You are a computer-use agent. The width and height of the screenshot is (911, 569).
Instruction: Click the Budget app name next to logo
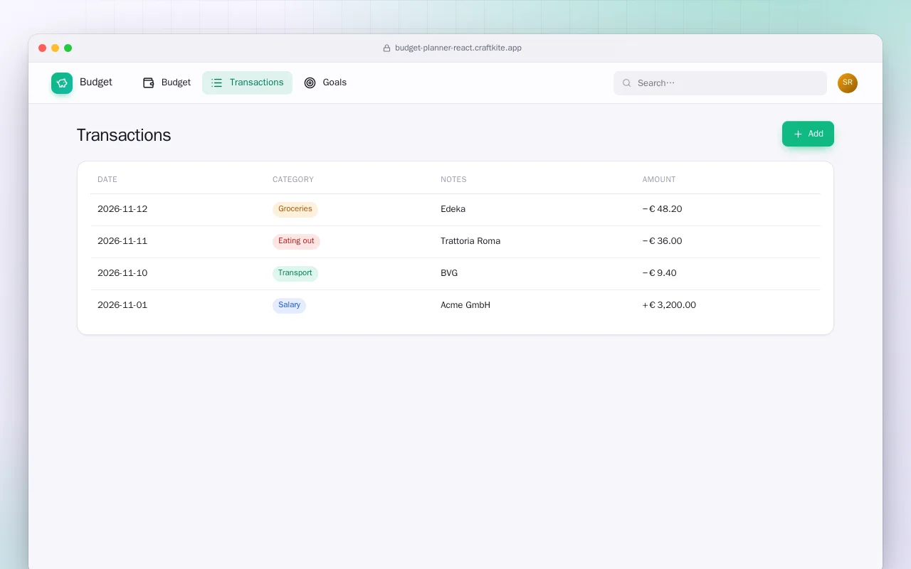(x=96, y=83)
